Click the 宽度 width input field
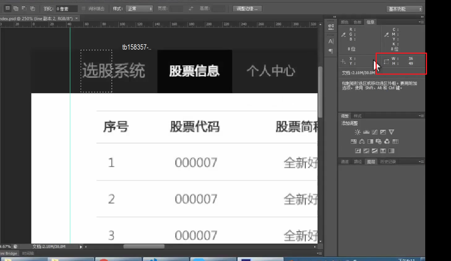The height and width of the screenshot is (261, 451). (x=177, y=9)
